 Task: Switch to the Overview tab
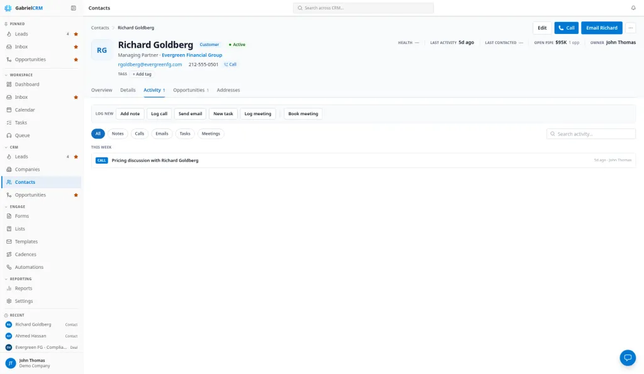101,90
